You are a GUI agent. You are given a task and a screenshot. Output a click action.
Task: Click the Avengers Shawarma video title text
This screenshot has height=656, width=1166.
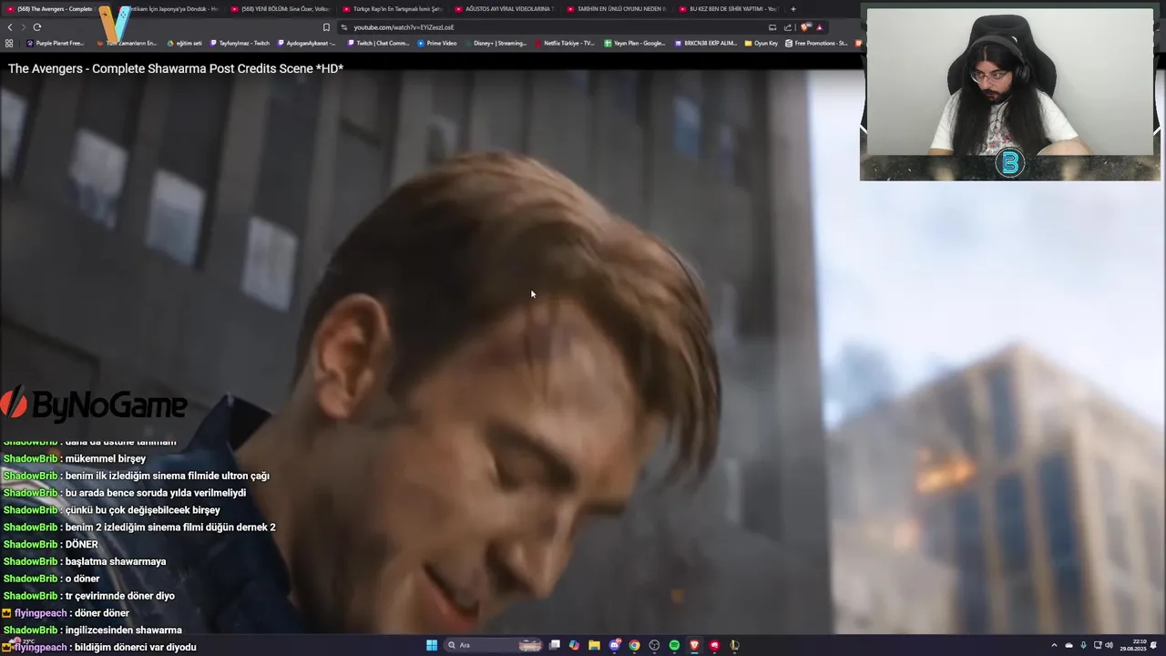click(176, 68)
